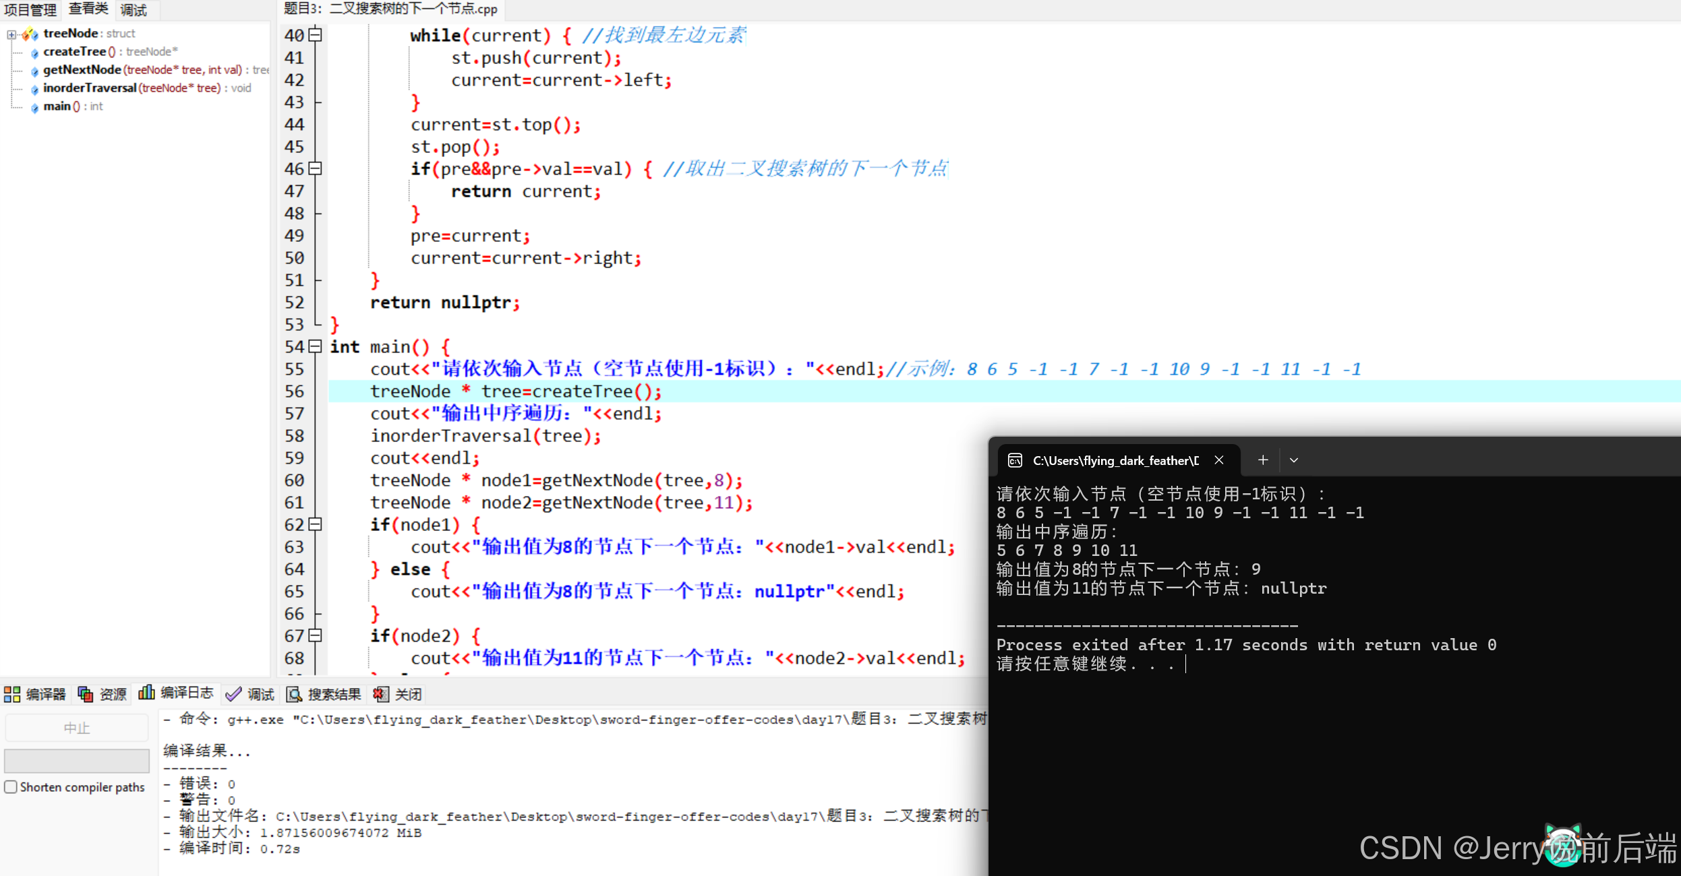Click the treeNode struct icon in class tree
This screenshot has height=876, width=1681.
coord(30,34)
